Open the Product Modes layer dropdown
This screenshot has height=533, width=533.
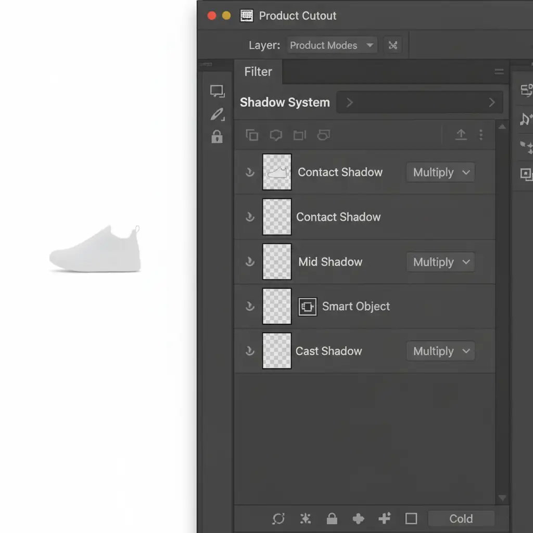point(332,45)
